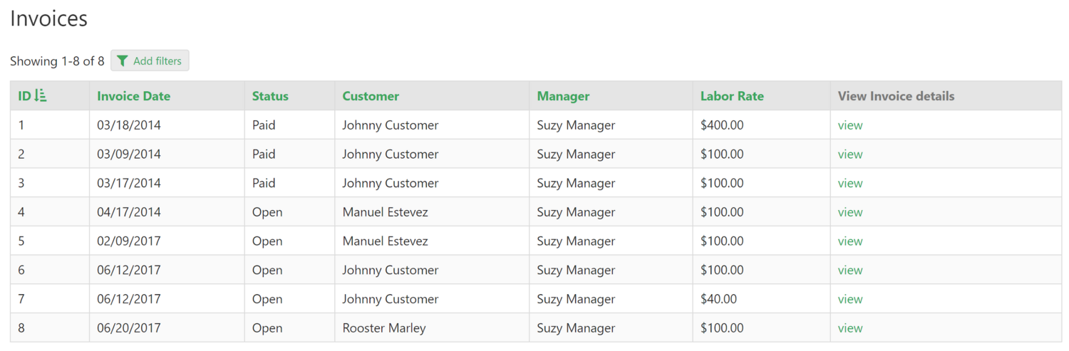Screen dimensions: 1069x351
Task: Click the ID sort descending icon
Action: tap(41, 95)
